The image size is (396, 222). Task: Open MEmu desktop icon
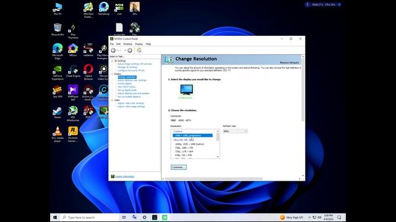click(73, 50)
